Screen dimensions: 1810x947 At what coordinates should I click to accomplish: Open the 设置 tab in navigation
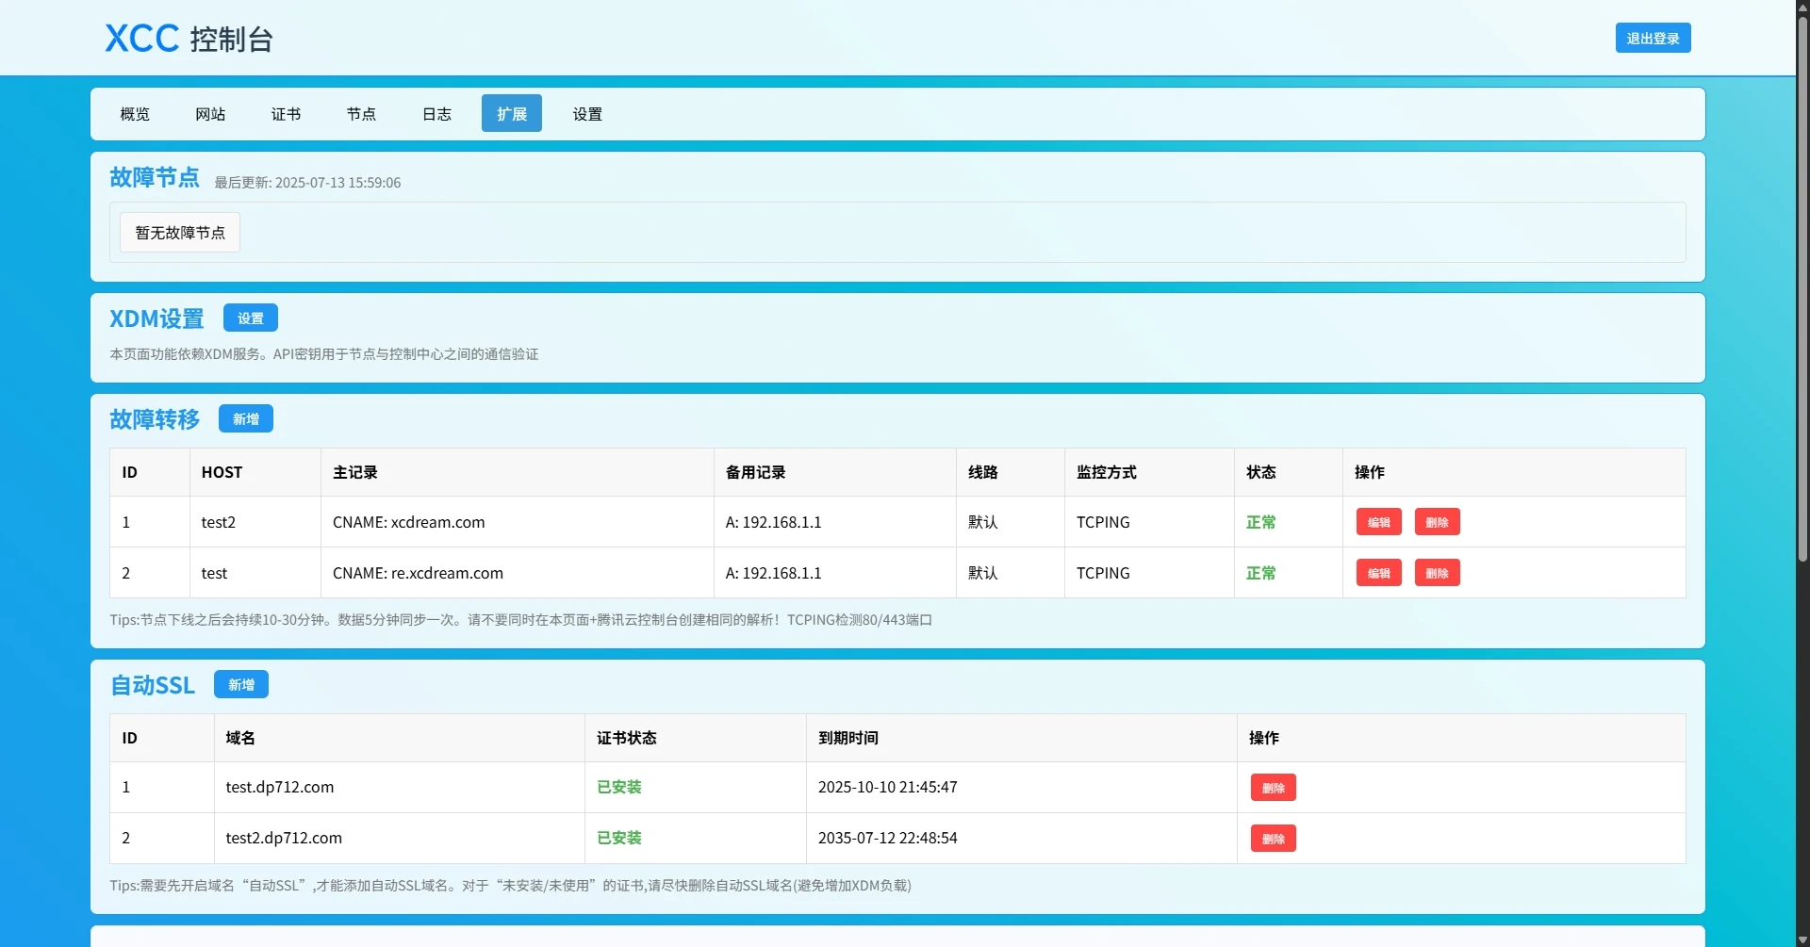tap(587, 114)
